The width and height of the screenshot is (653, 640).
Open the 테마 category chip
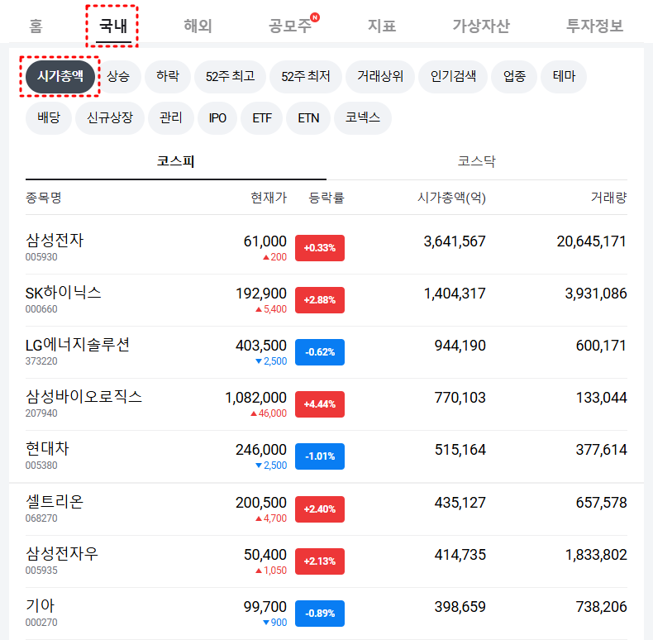[564, 76]
